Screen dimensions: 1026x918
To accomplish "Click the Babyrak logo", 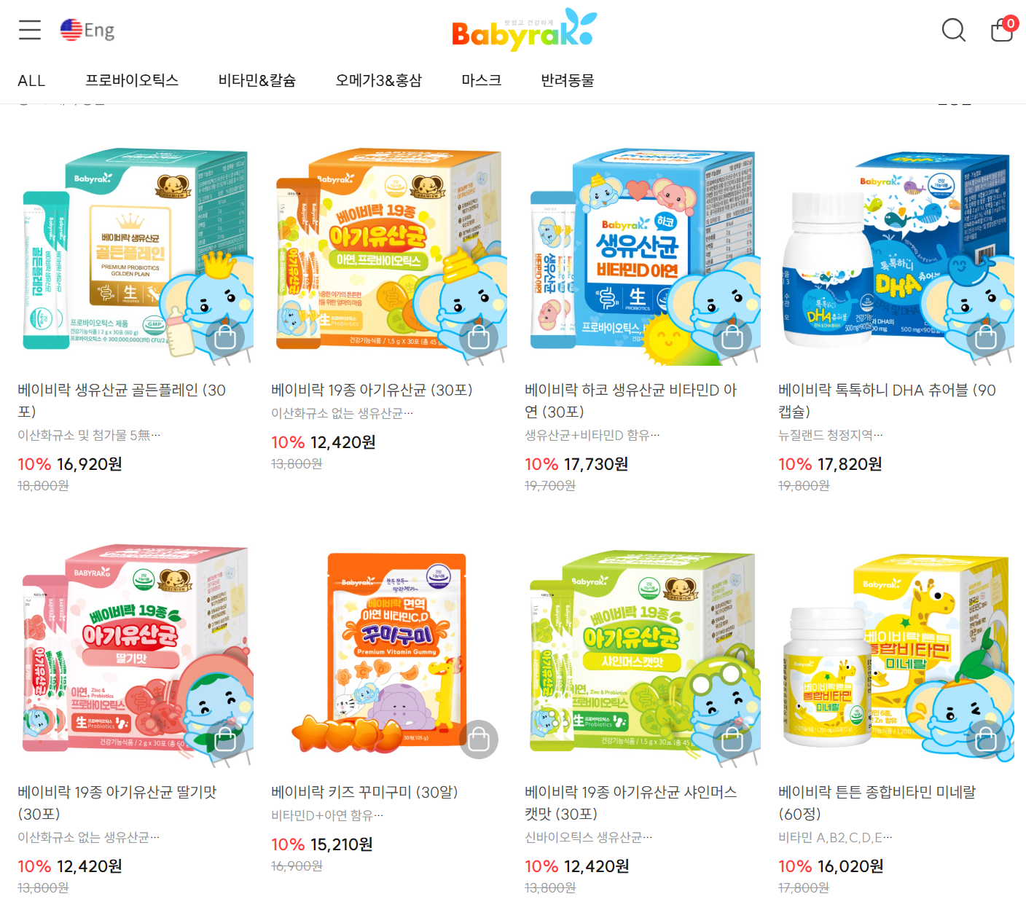I will pos(524,30).
